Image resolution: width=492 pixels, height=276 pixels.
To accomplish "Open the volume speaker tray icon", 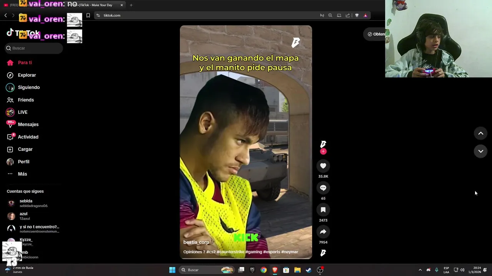I will point(462,270).
